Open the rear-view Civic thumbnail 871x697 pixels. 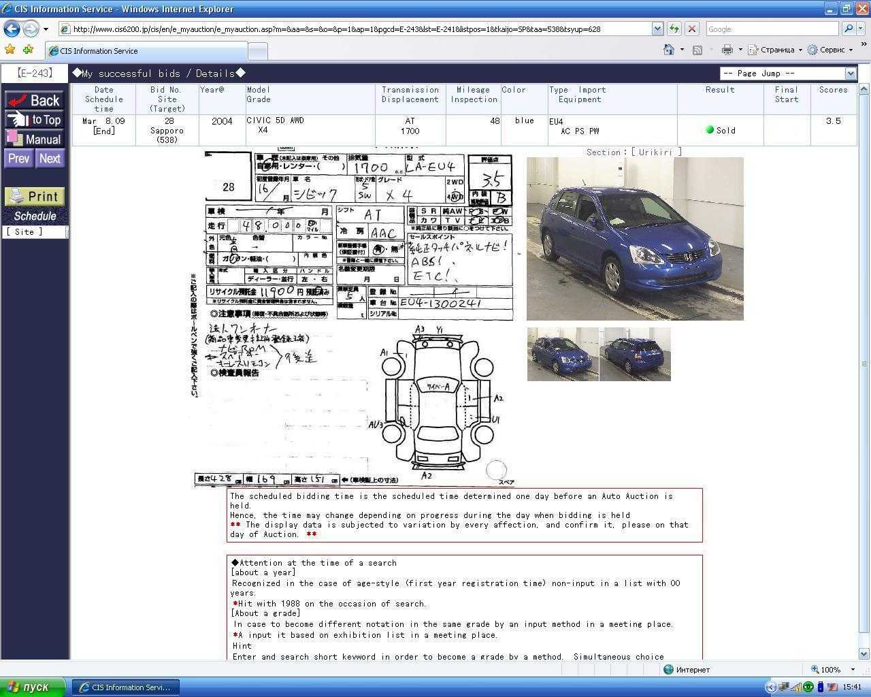pos(636,354)
